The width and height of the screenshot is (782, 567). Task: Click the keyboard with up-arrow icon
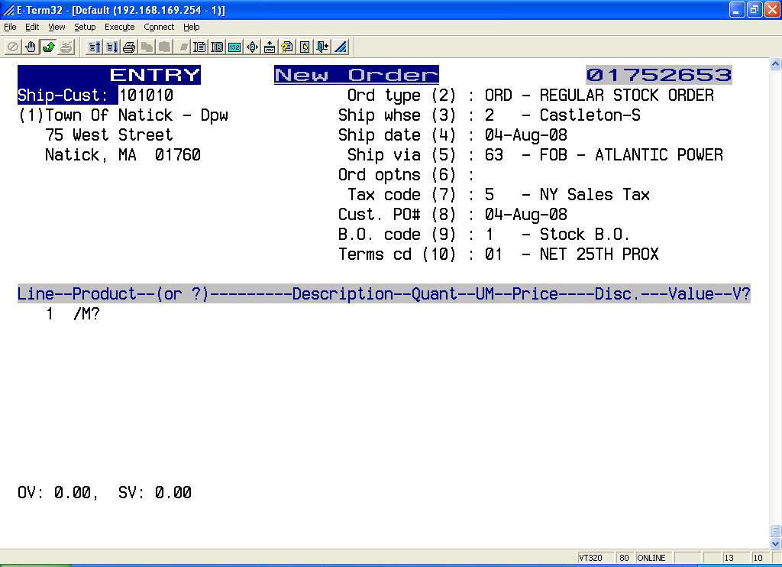(270, 47)
